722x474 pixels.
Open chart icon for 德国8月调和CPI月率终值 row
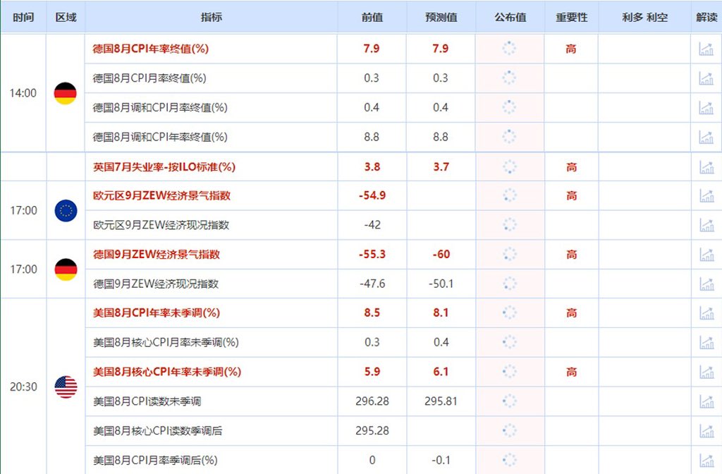pos(706,108)
